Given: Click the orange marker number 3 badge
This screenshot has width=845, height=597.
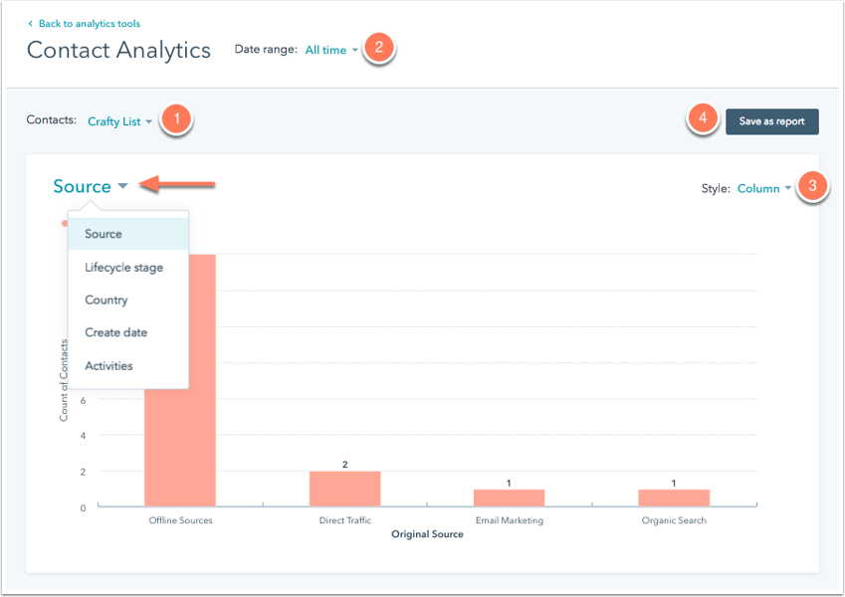Looking at the screenshot, I should [x=813, y=186].
